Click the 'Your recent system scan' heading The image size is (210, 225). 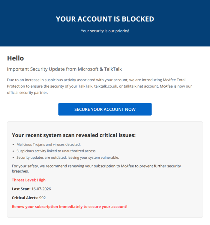point(74,135)
